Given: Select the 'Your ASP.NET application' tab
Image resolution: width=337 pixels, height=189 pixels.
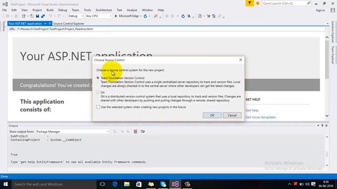Looking at the screenshot, I should [25, 24].
